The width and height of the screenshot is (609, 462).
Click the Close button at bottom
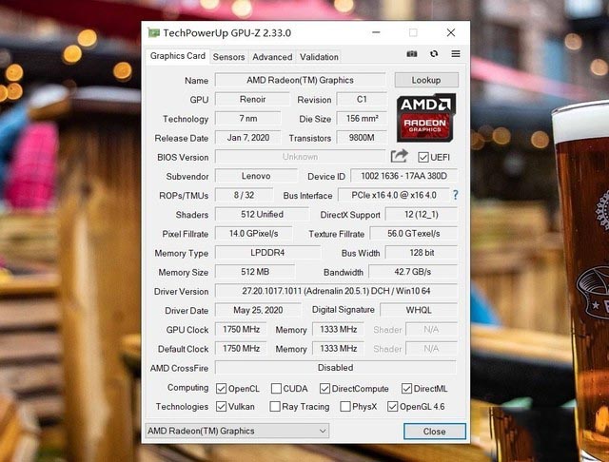(435, 432)
